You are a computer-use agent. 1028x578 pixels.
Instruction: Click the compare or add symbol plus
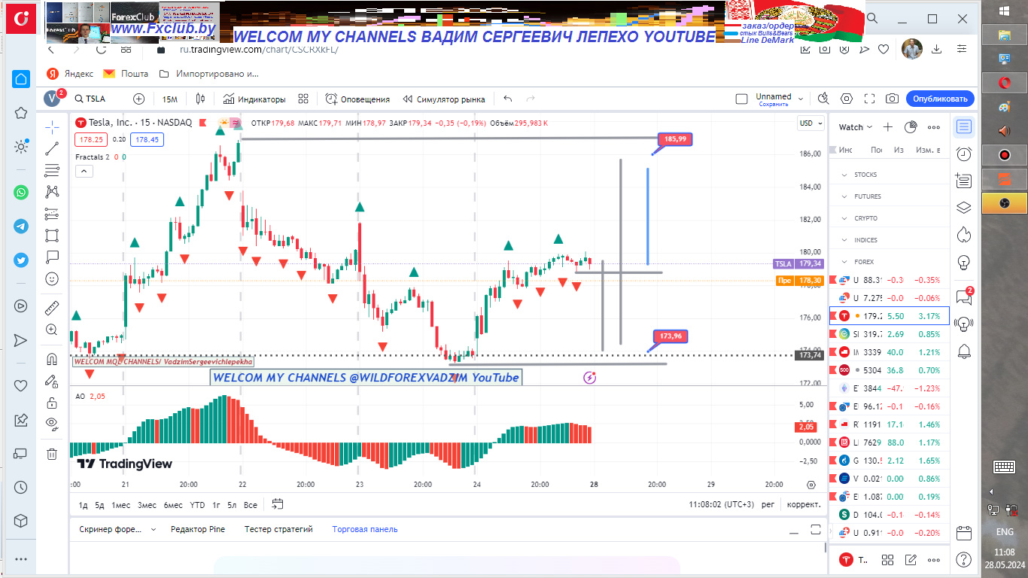(138, 99)
